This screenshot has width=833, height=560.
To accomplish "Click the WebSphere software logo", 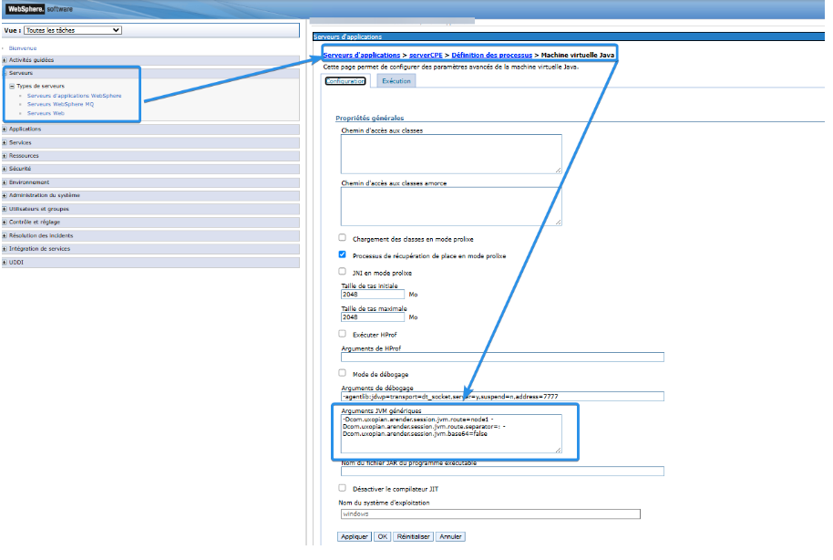I will [39, 9].
